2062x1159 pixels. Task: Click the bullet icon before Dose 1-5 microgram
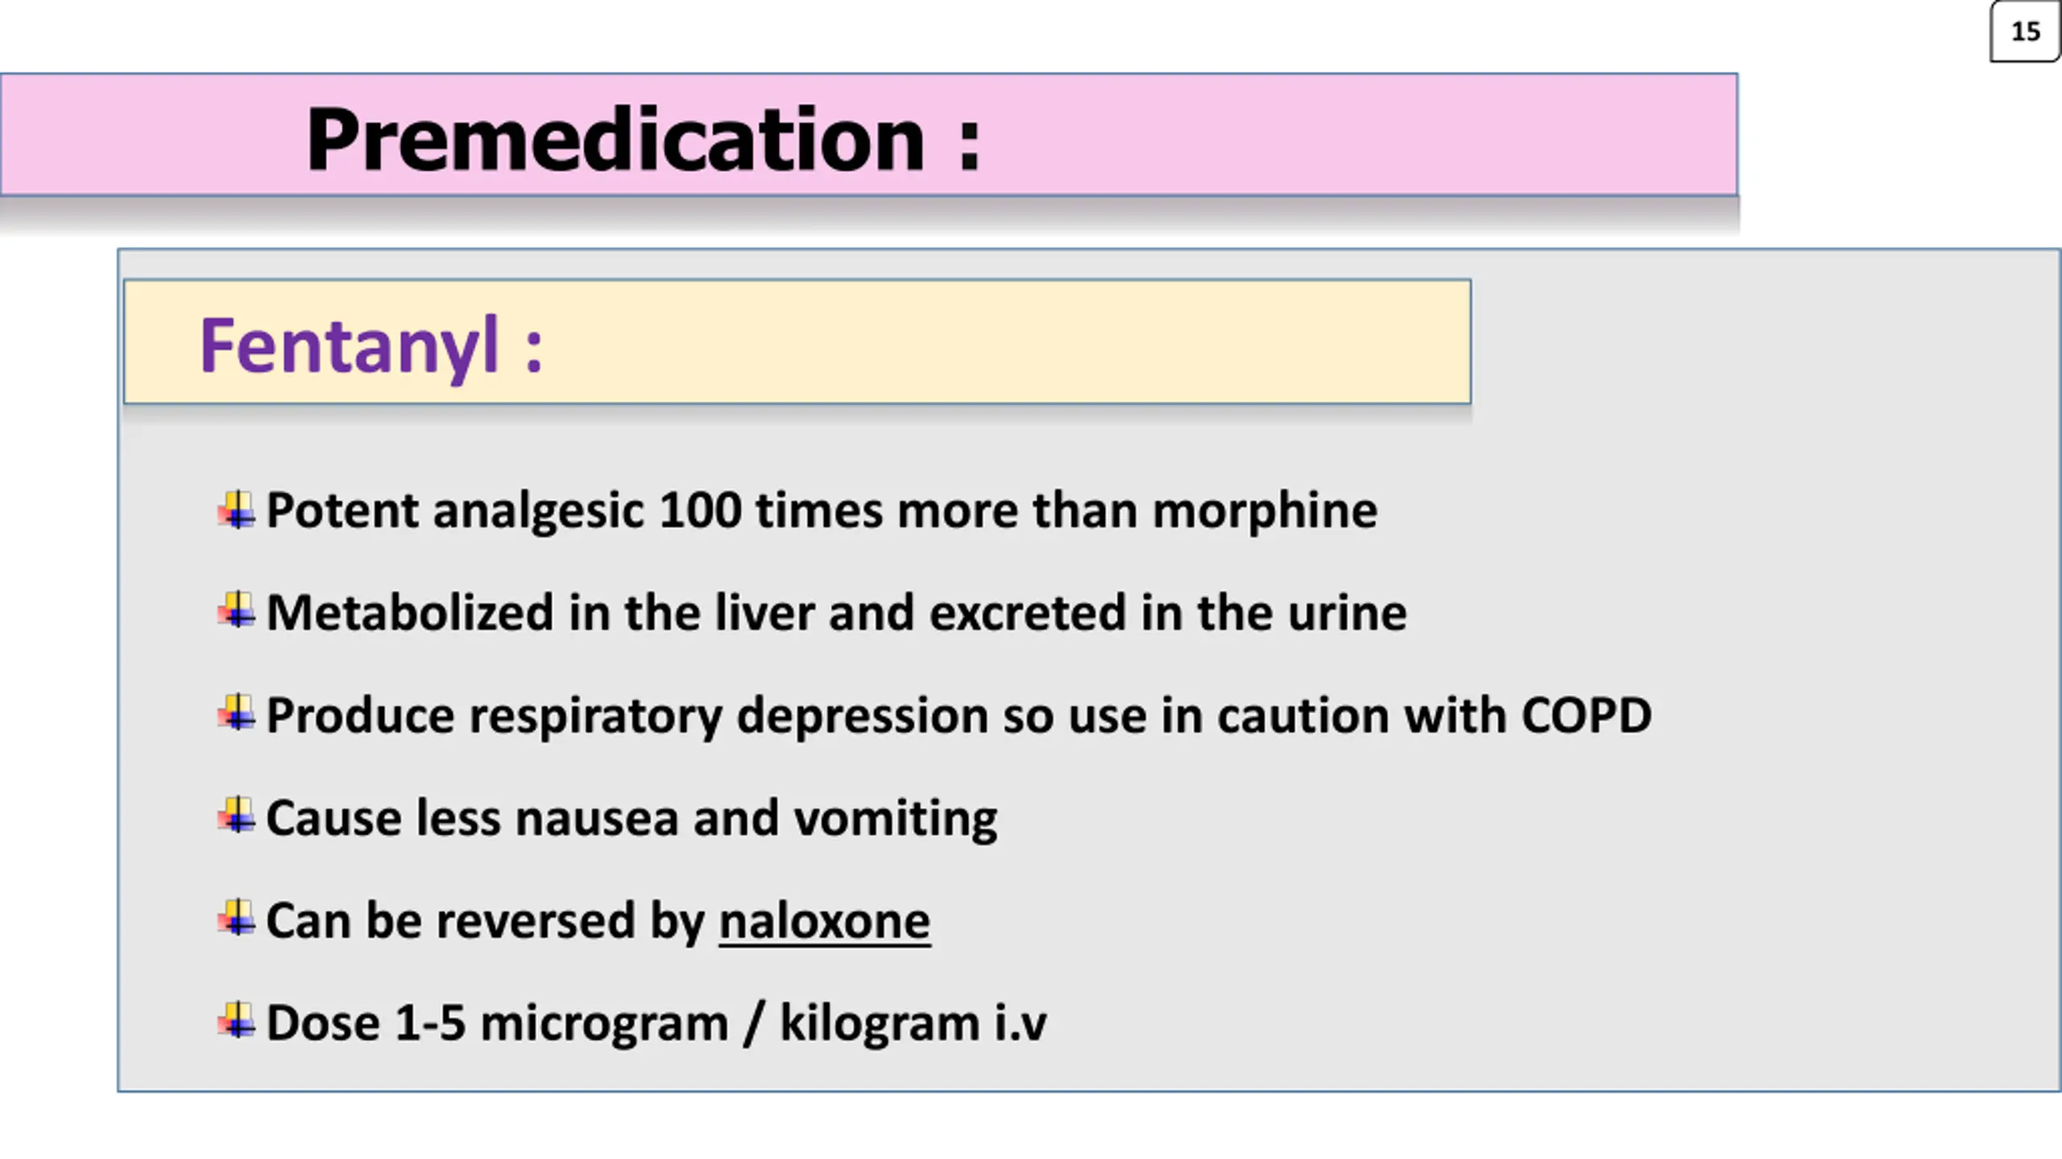coord(237,1022)
